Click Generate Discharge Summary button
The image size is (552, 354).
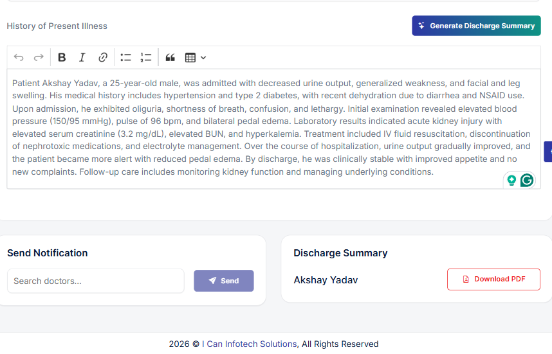tap(476, 26)
